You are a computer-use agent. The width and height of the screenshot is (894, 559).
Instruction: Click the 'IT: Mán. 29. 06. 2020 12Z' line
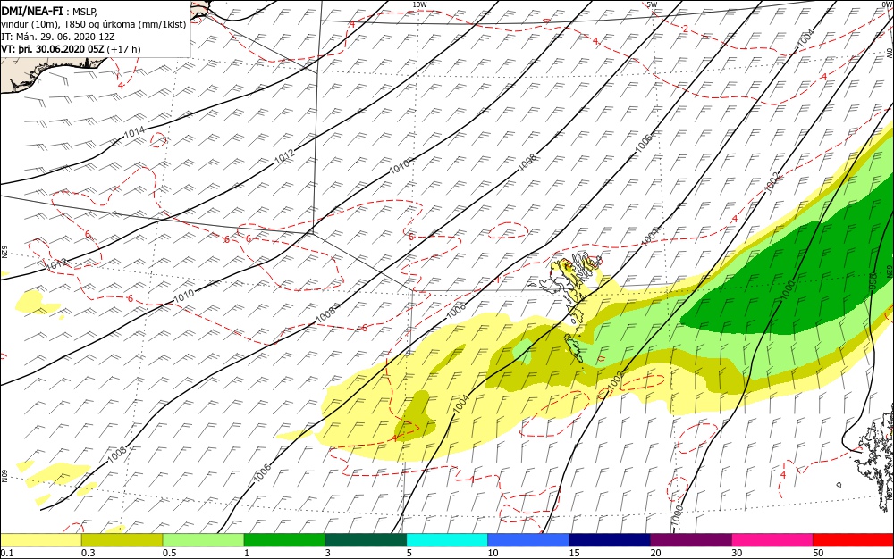(x=58, y=37)
